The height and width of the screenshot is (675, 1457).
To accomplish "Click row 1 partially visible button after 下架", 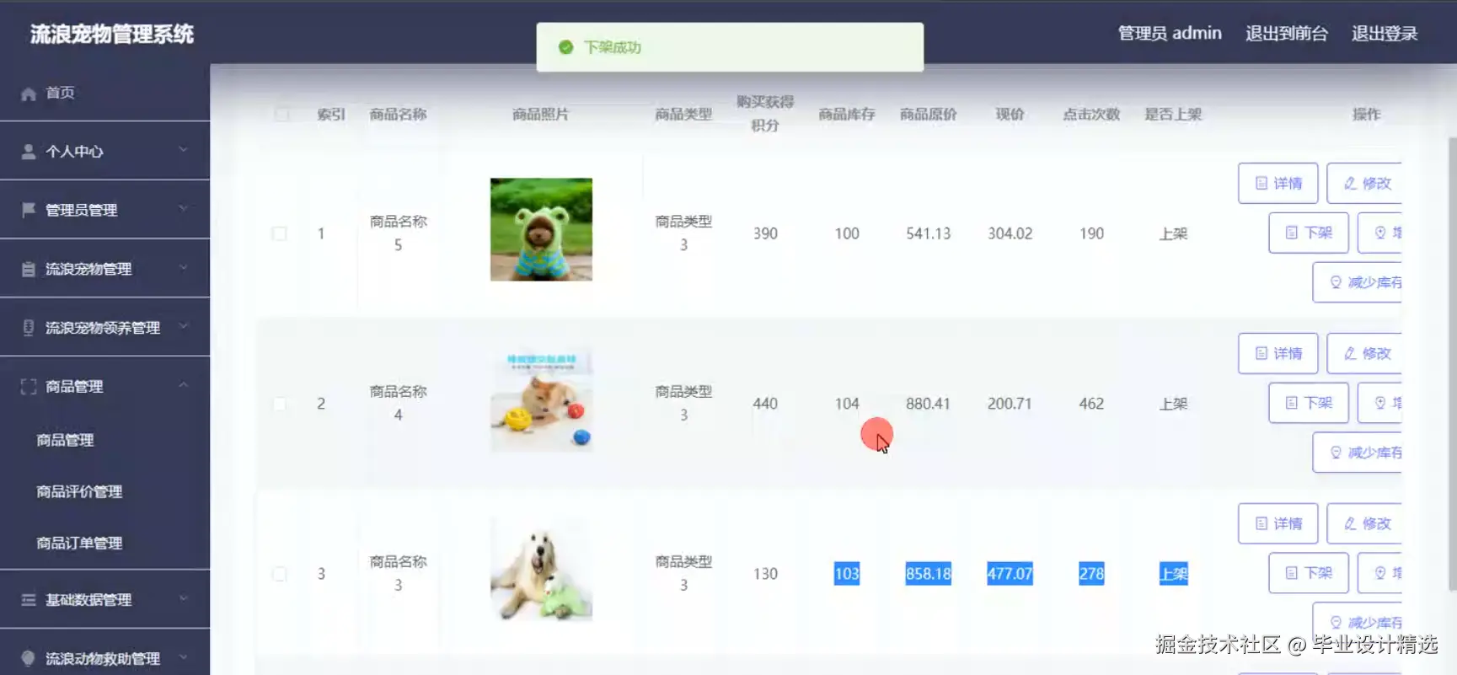I will 1379,233.
